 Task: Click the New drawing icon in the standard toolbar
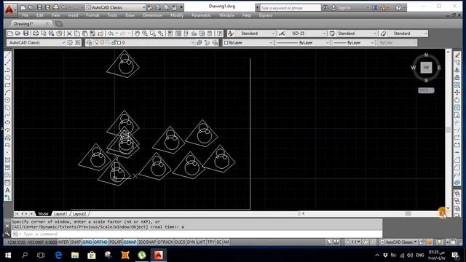pos(10,33)
